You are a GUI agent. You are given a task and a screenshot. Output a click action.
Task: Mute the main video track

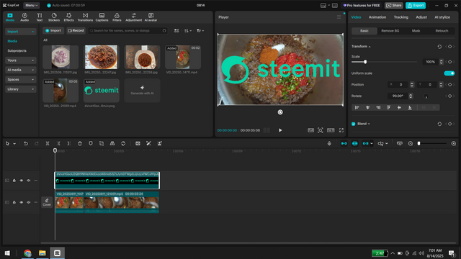pos(29,202)
